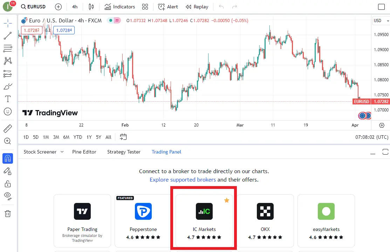Expand the Stock Screener dropdown arrow
Viewport: 390px width, 252px height.
pyautogui.click(x=62, y=152)
